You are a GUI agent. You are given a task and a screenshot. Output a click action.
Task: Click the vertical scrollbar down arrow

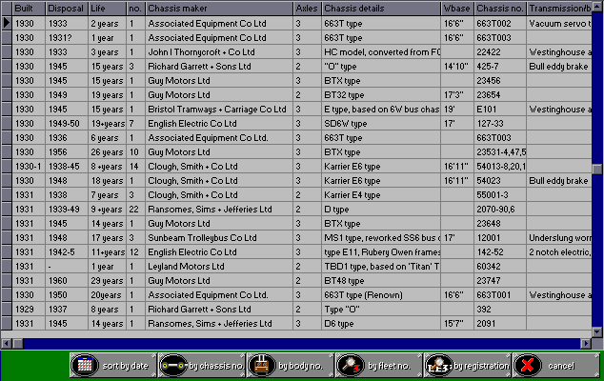pos(597,331)
